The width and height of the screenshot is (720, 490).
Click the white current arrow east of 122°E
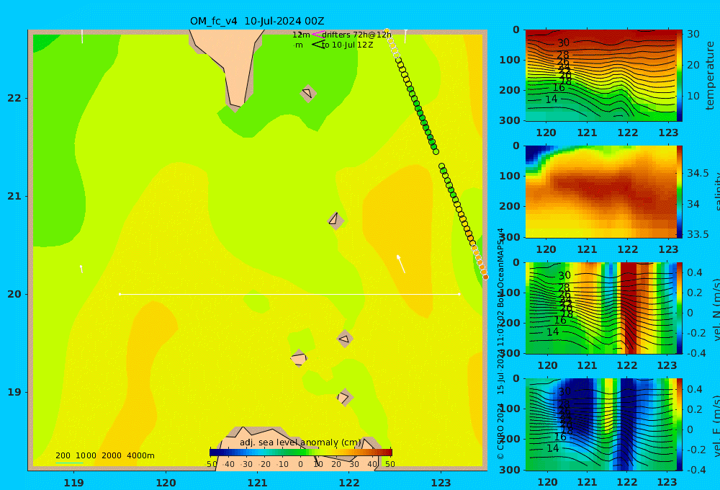(401, 264)
